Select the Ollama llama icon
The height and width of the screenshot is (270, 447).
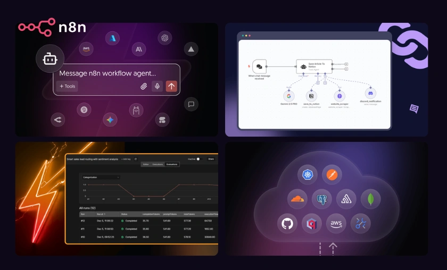tap(136, 110)
